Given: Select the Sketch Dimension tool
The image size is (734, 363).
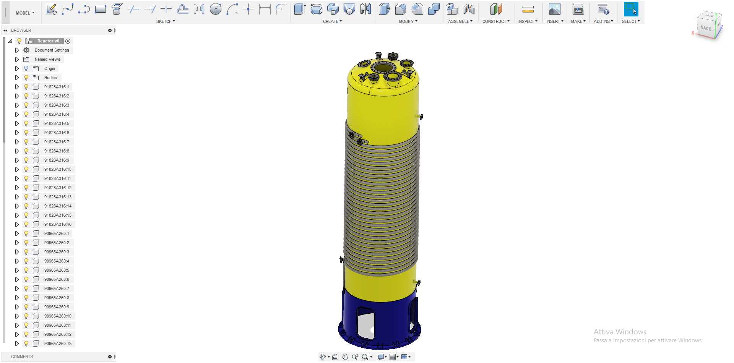Looking at the screenshot, I should tap(265, 9).
